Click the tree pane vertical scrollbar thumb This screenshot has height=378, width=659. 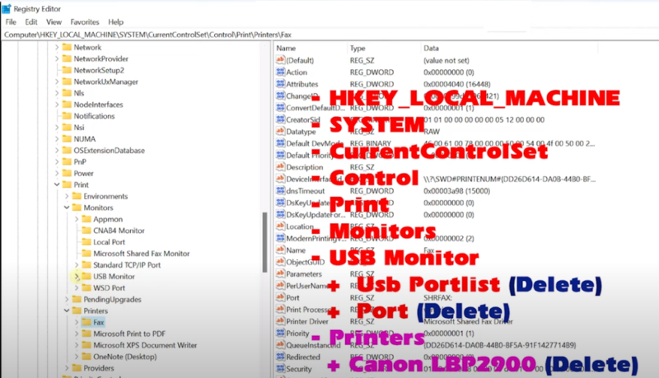tap(264, 242)
